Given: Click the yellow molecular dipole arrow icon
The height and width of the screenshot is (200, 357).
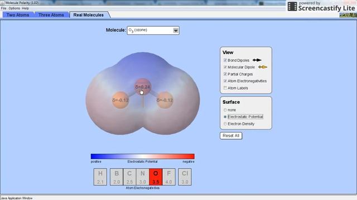Looking at the screenshot, I should [x=263, y=67].
